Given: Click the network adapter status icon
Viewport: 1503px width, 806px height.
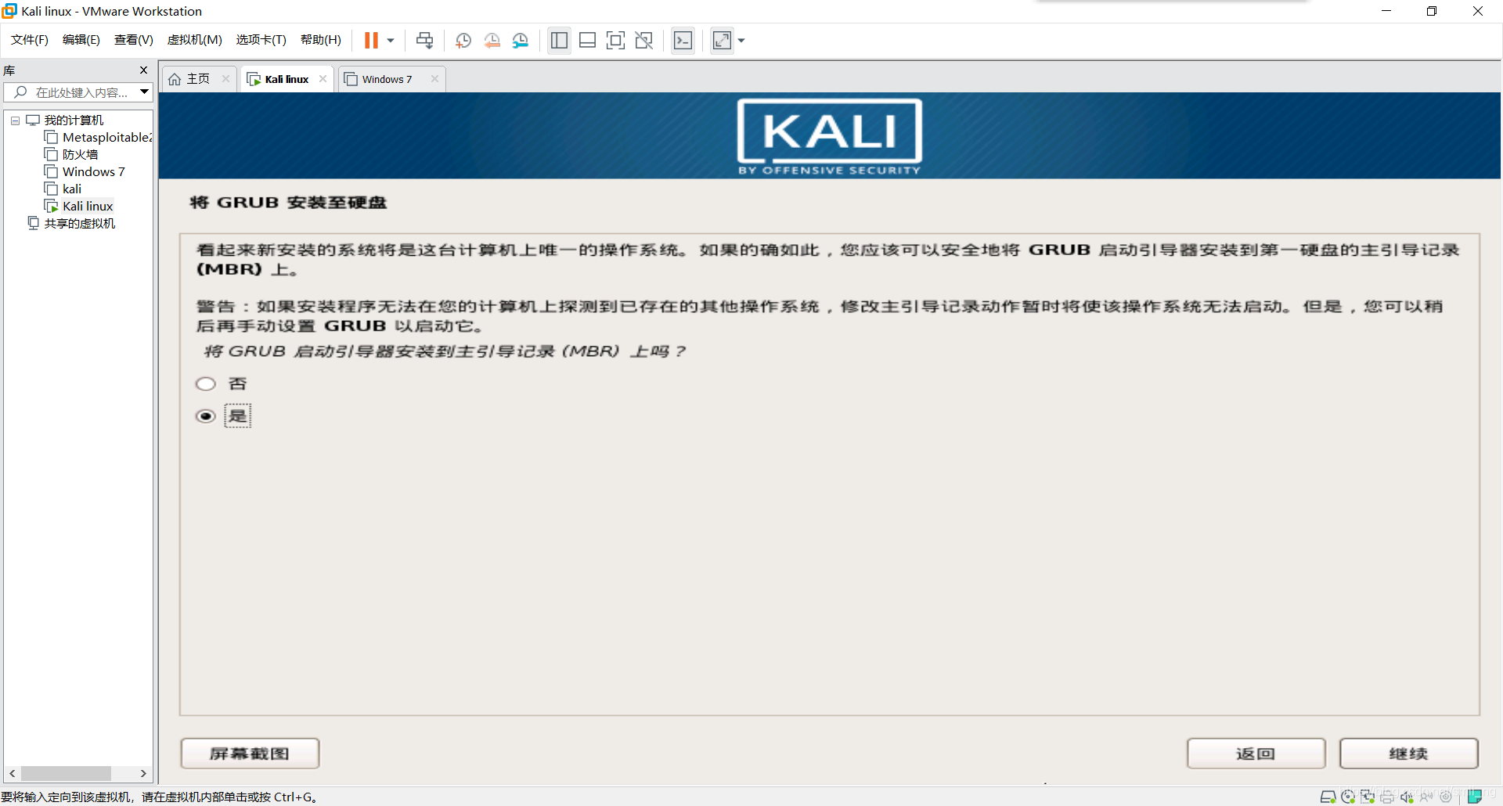Looking at the screenshot, I should pos(1367,797).
